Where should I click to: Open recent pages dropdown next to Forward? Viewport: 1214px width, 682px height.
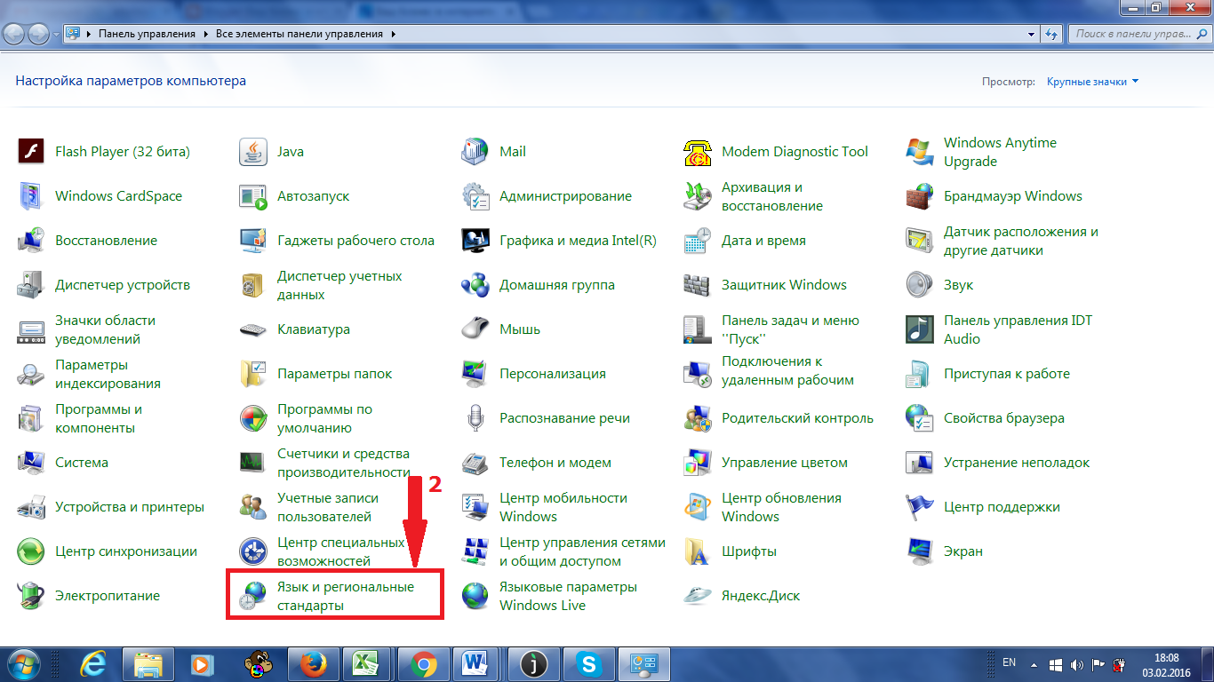tap(57, 35)
